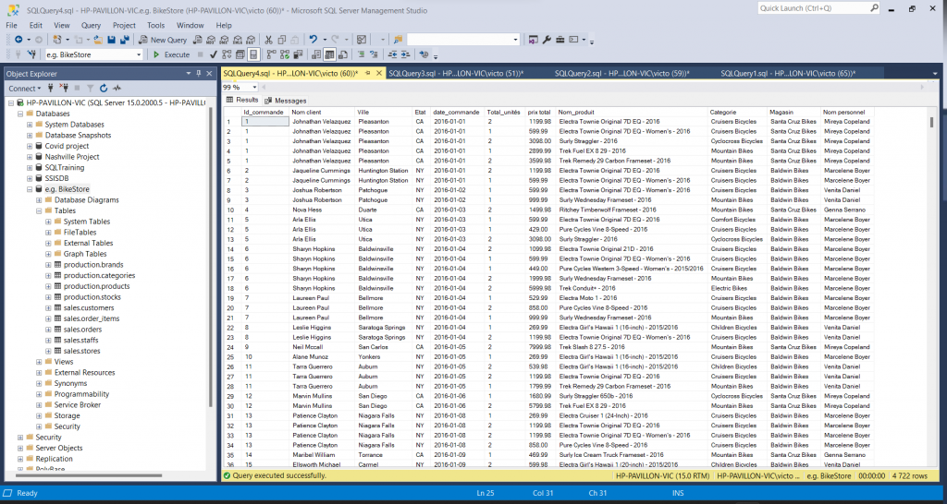Click the New Query button
The height and width of the screenshot is (504, 947).
pyautogui.click(x=163, y=40)
